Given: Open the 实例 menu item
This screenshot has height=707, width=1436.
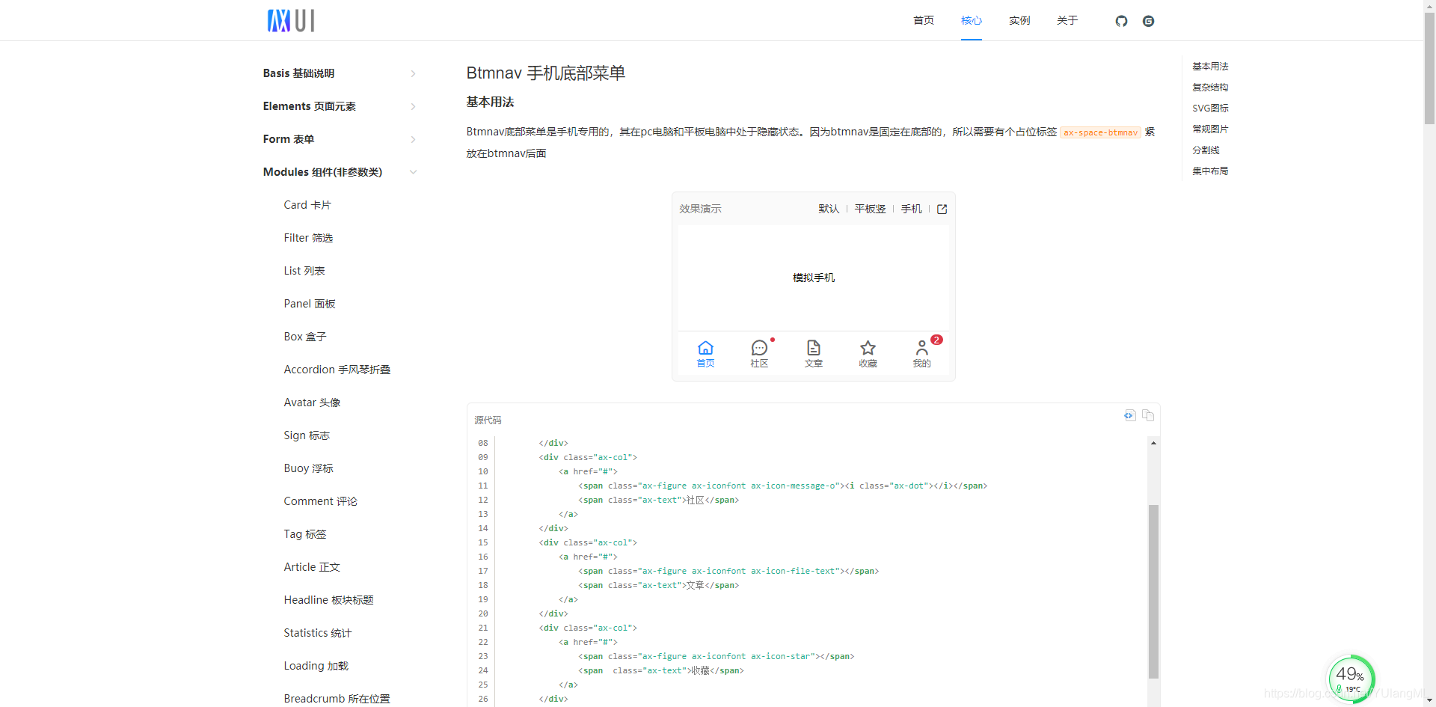Looking at the screenshot, I should [x=1019, y=20].
